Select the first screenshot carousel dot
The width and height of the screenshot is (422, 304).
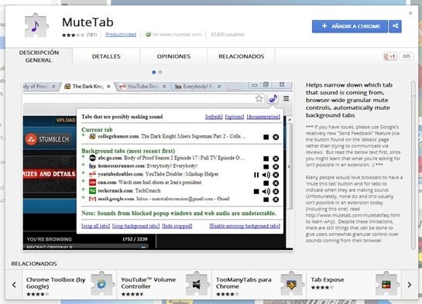153,72
